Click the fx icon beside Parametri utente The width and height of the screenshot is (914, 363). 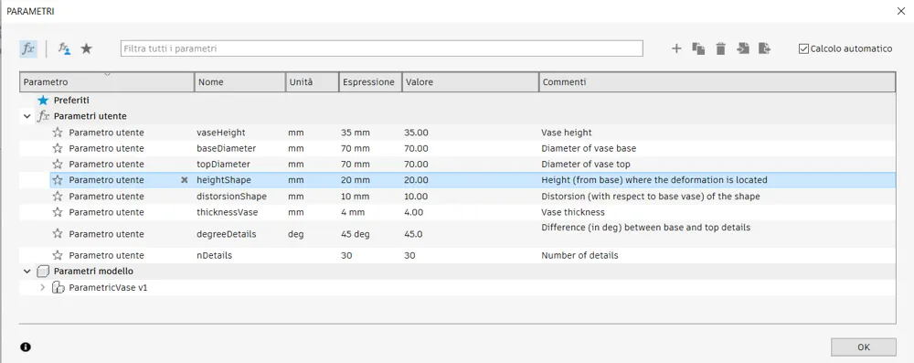point(43,116)
